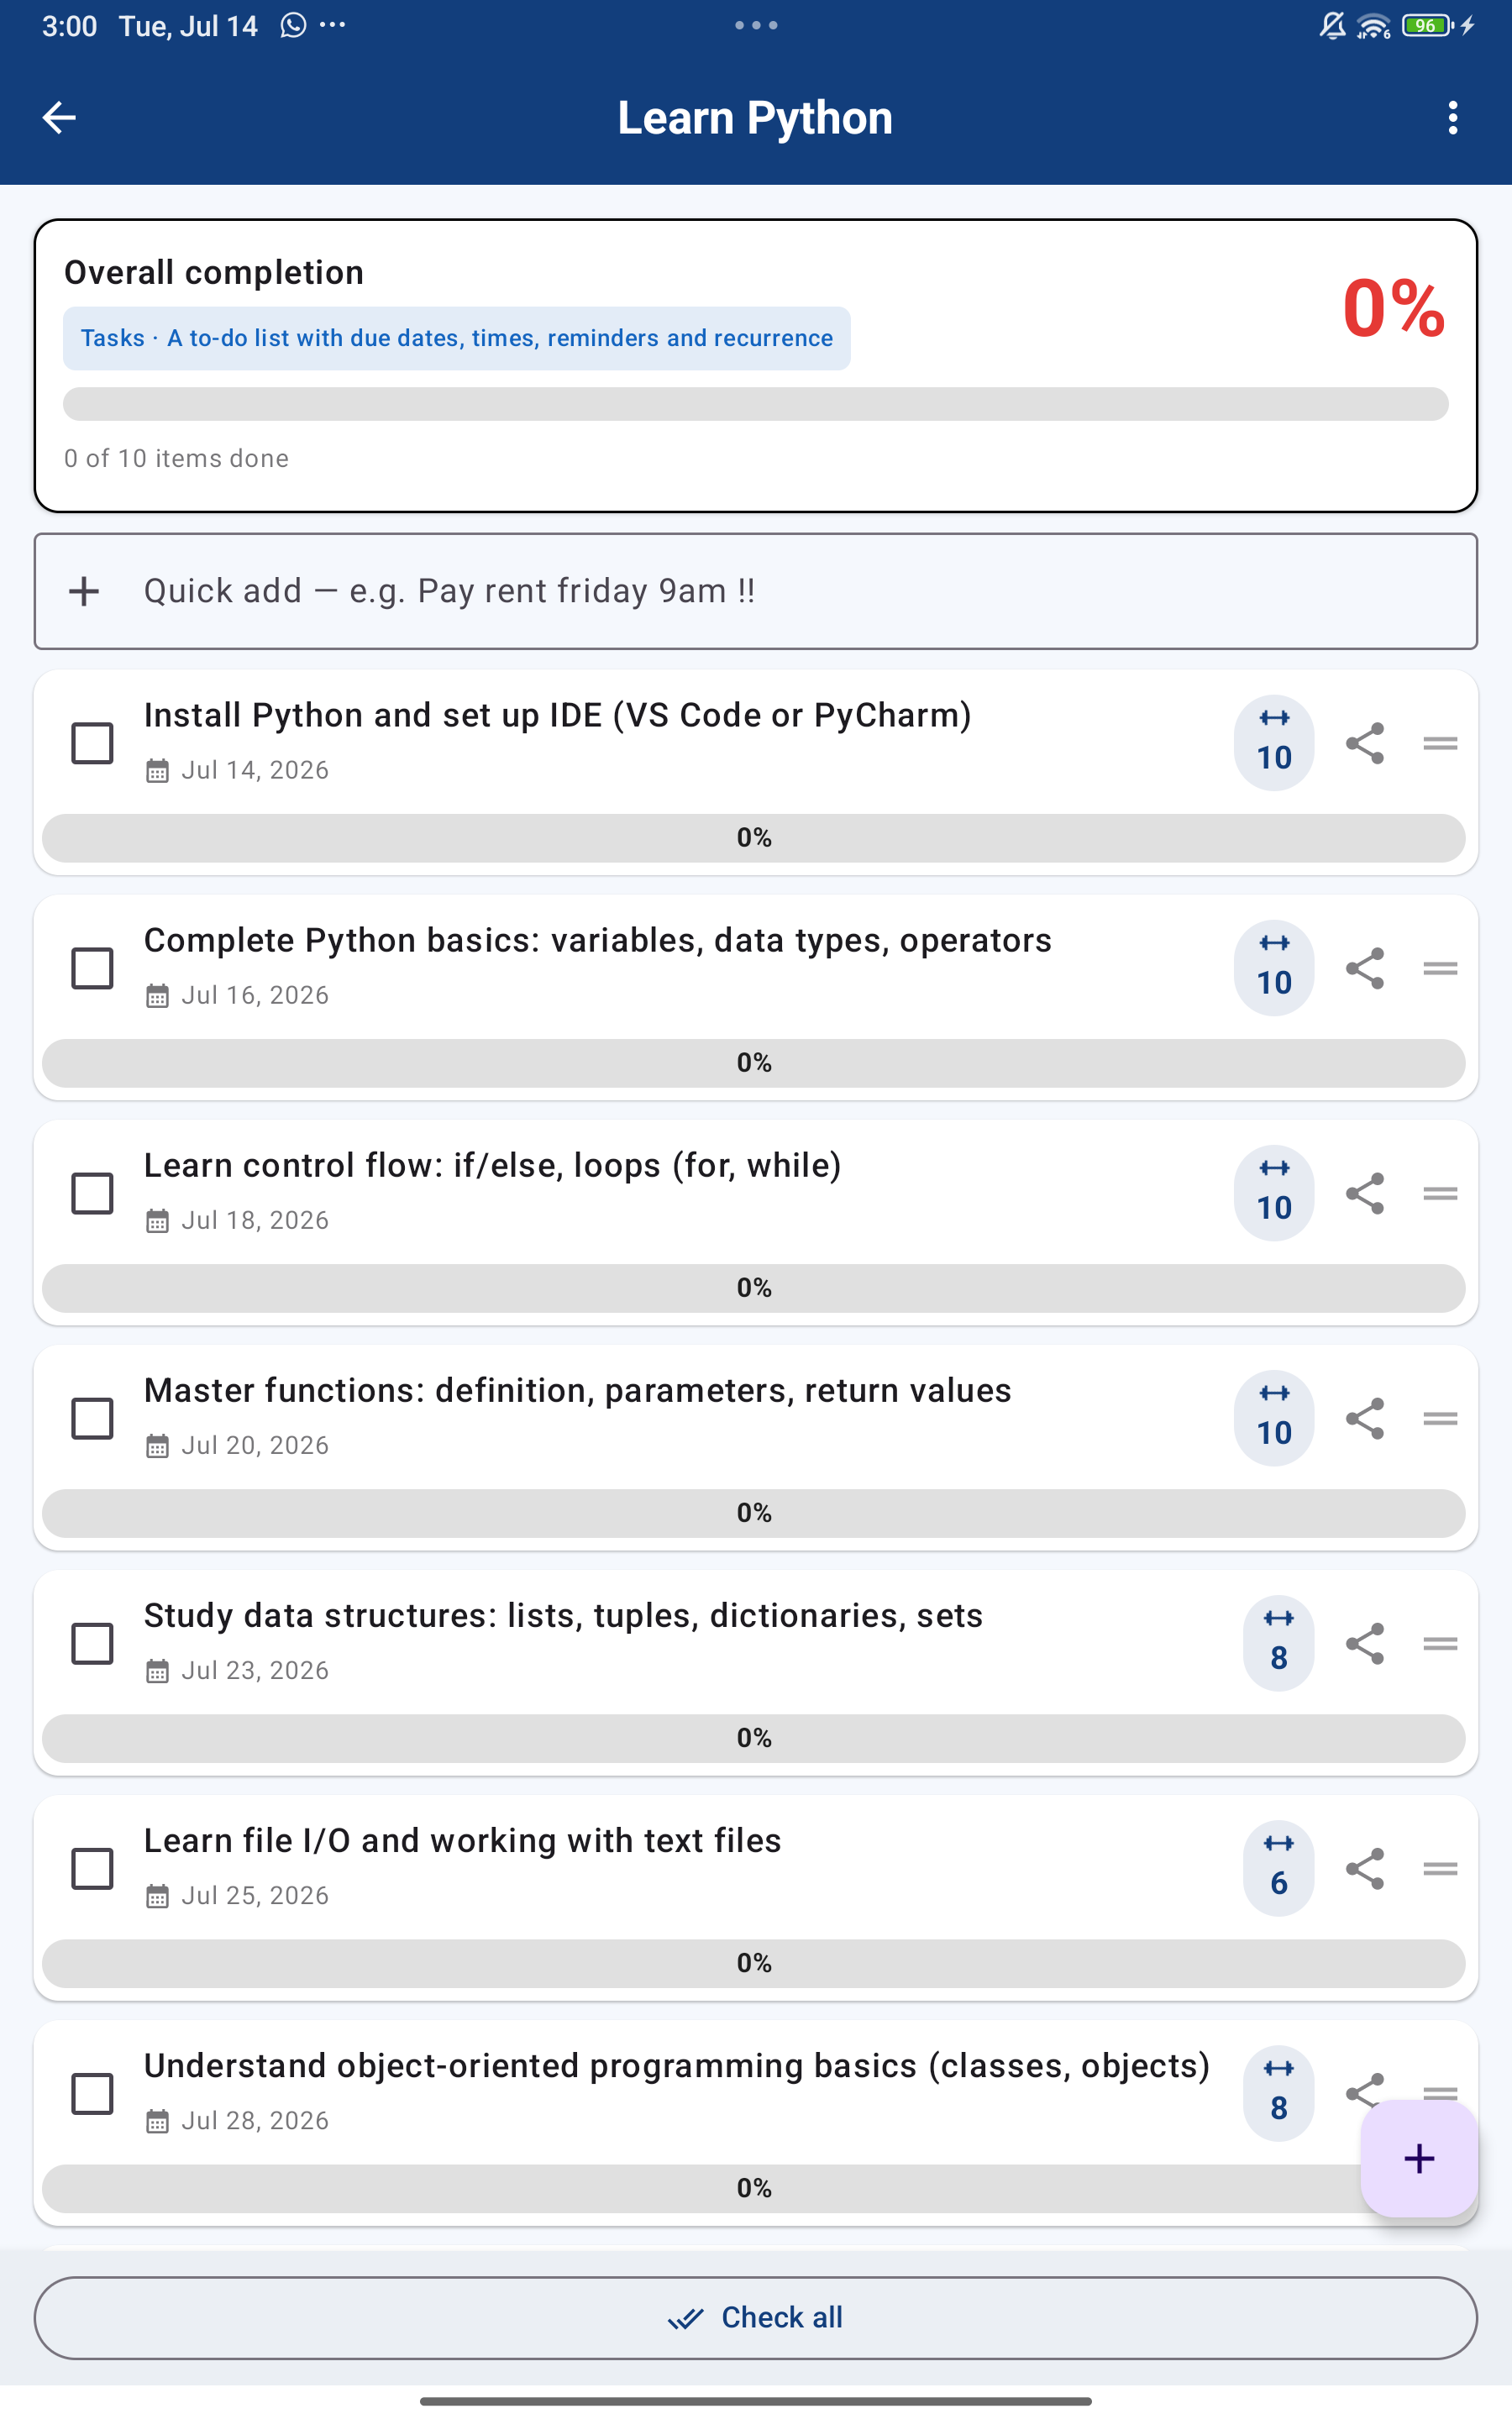Viewport: 1512px width, 2419px height.
Task: Open task title 'Complete Python basics: variables'
Action: [597, 941]
